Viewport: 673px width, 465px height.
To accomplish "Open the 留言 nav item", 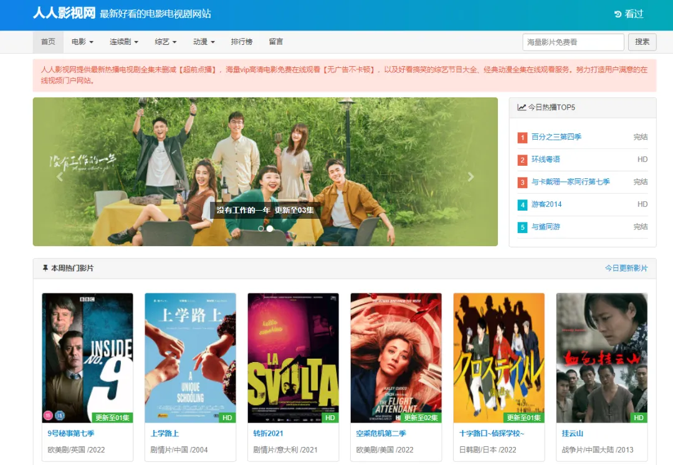I will 275,42.
